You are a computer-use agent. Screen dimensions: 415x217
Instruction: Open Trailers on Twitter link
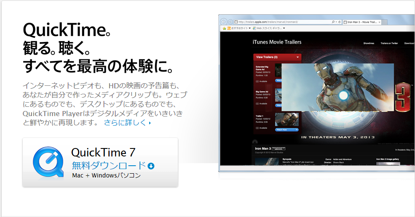click(x=389, y=43)
